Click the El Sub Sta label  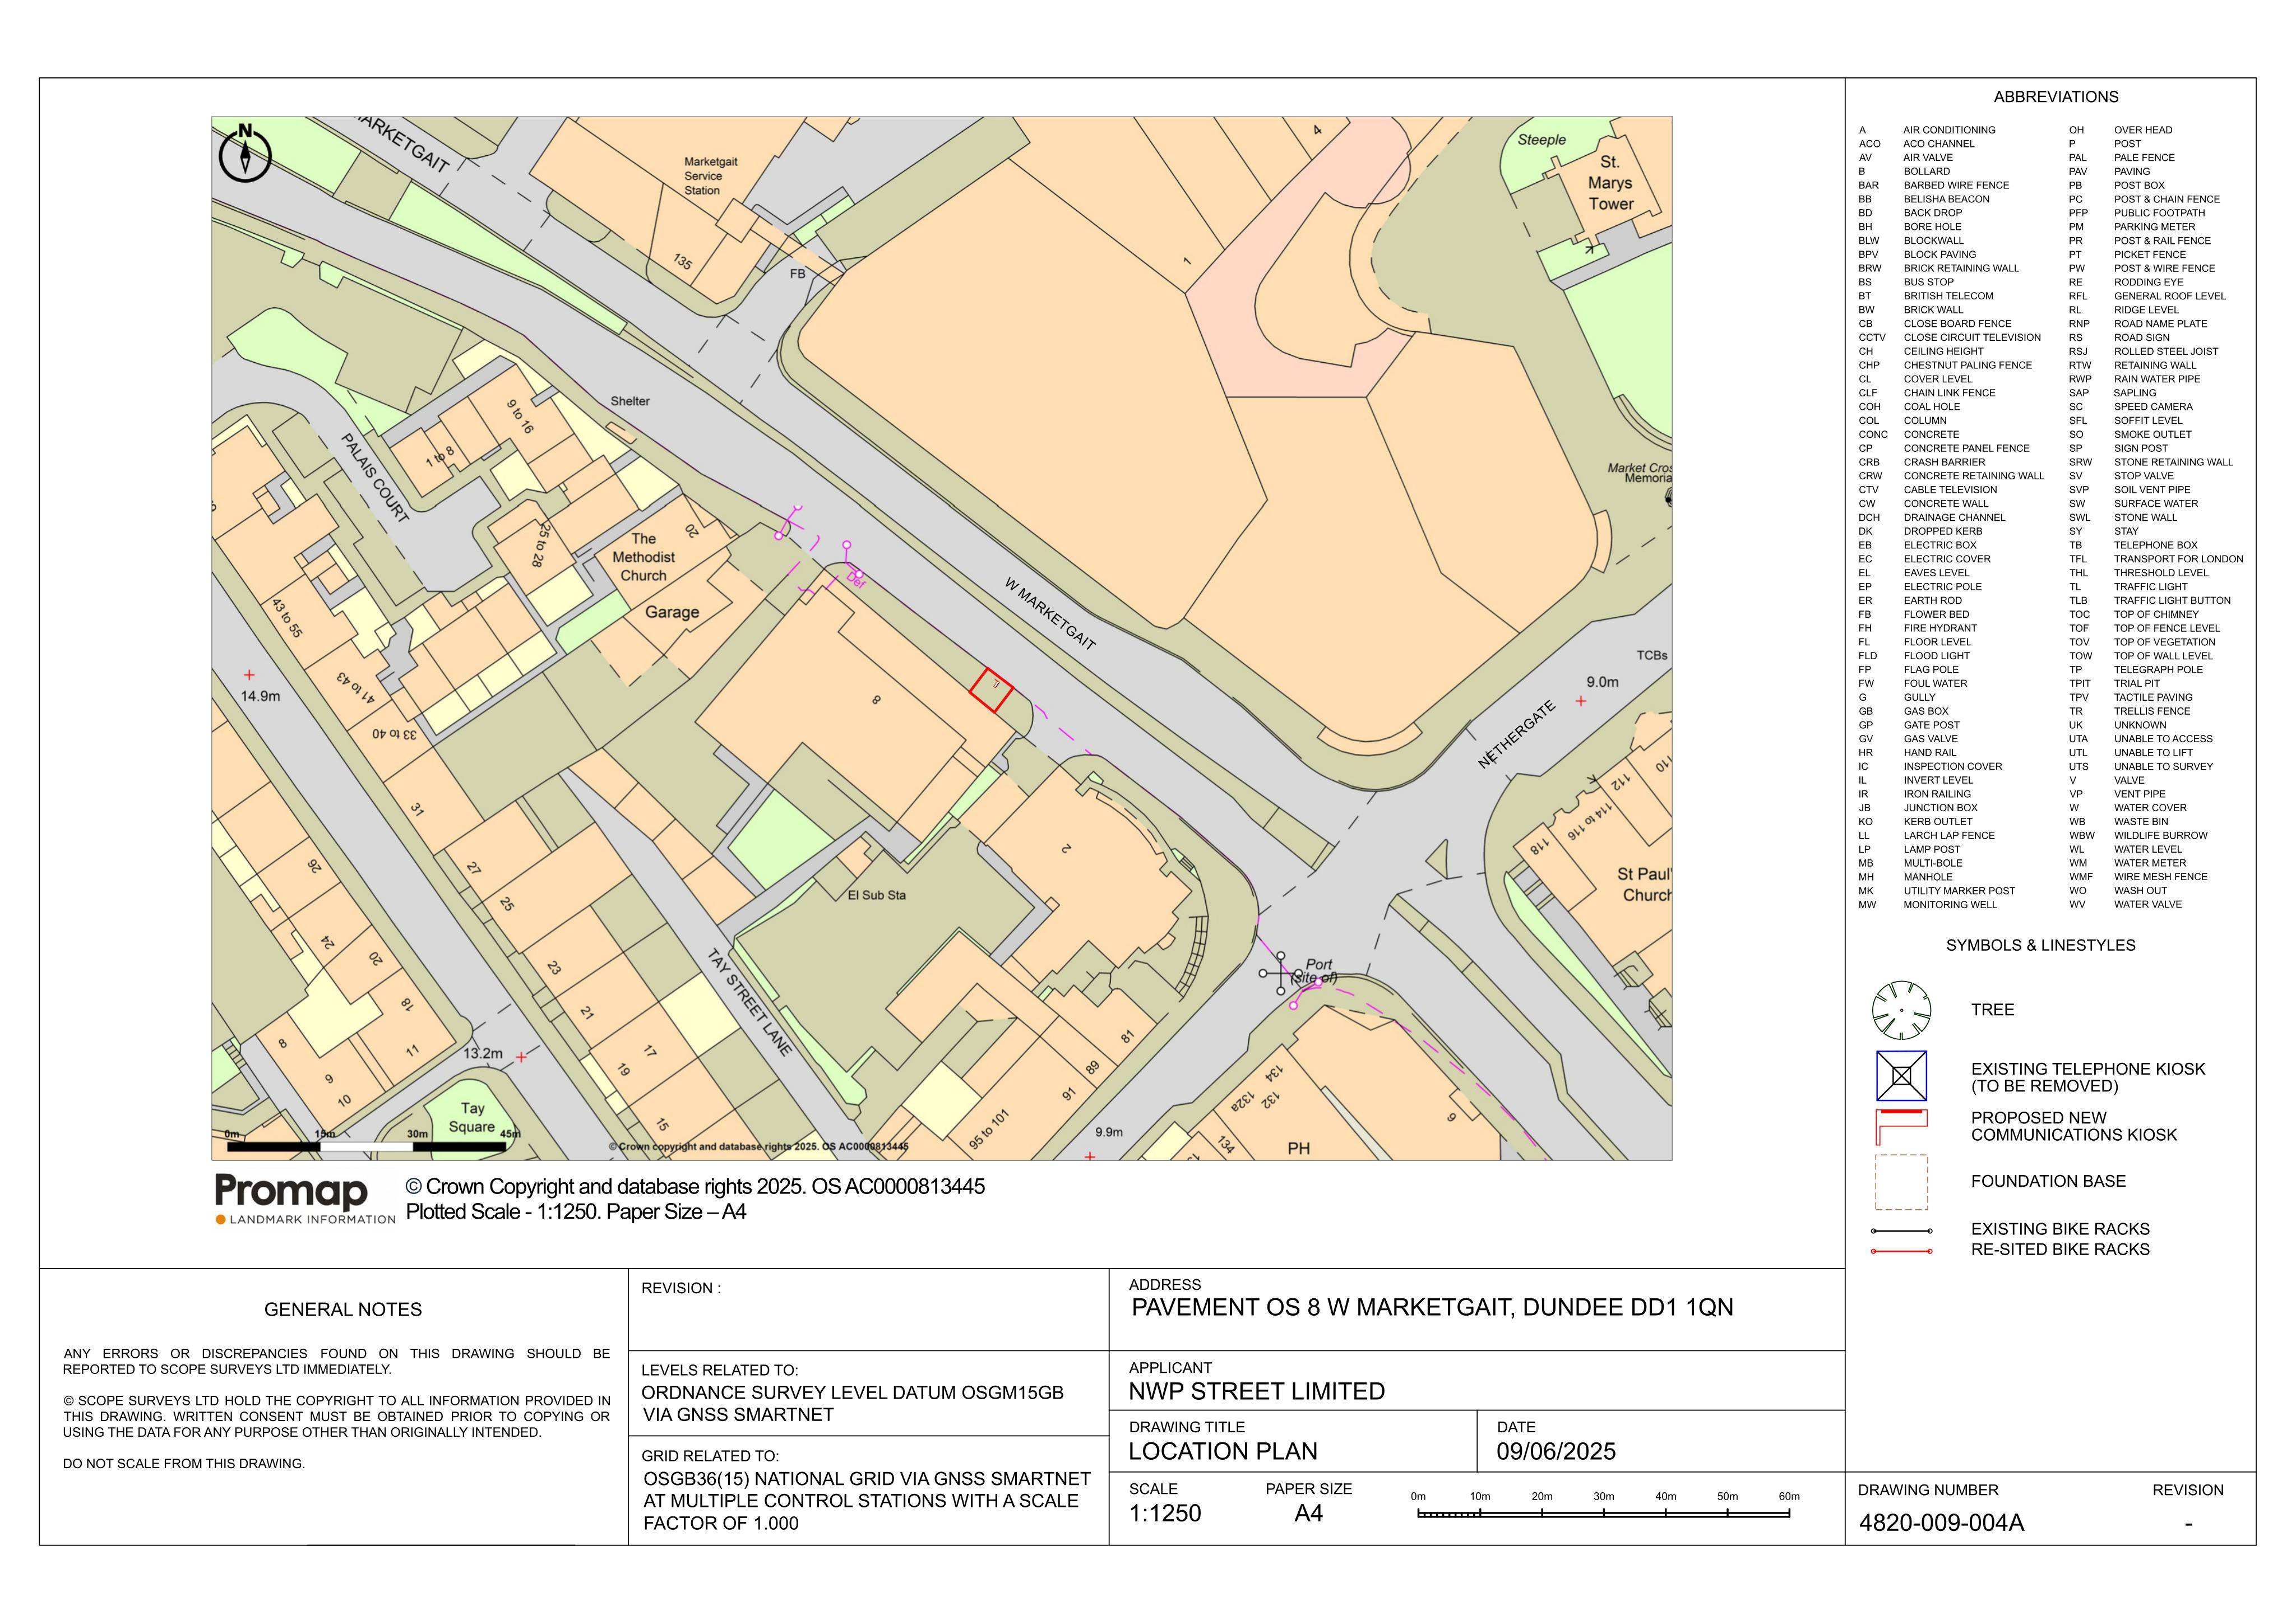click(x=876, y=895)
